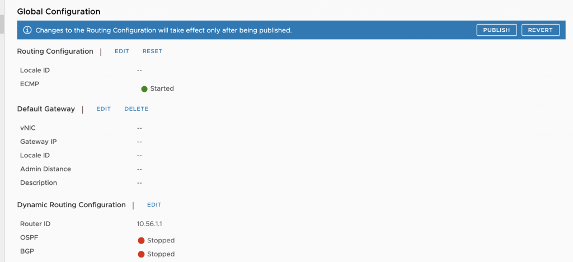Image resolution: width=573 pixels, height=262 pixels.
Task: Click the info icon in the blue banner
Action: (27, 30)
